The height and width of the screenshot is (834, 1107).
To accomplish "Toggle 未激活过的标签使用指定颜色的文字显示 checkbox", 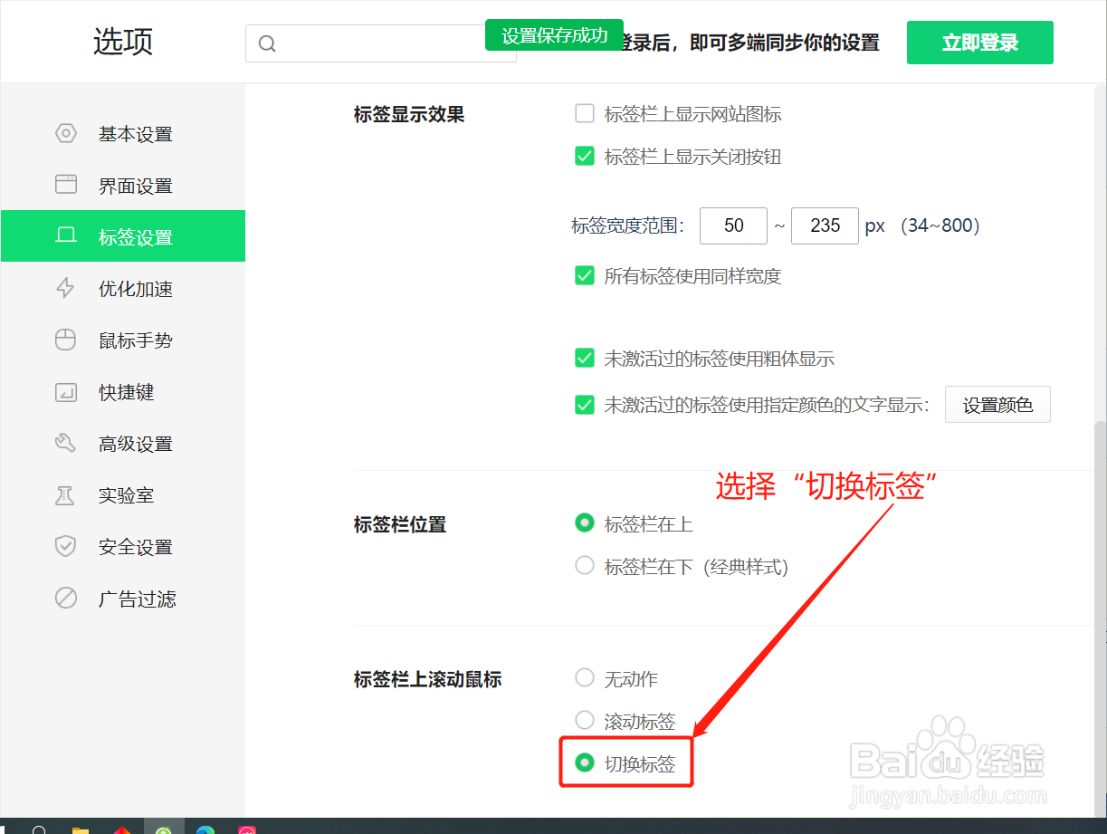I will (585, 405).
